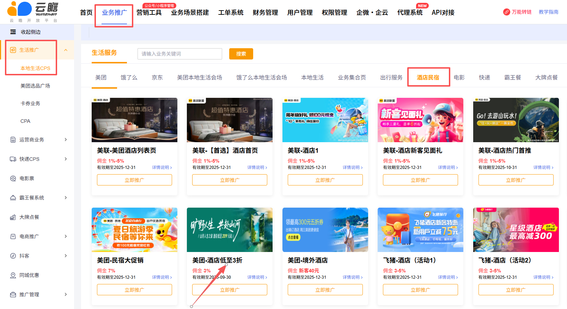Click the 快递CPS truck icon
The image size is (567, 309).
pos(13,159)
